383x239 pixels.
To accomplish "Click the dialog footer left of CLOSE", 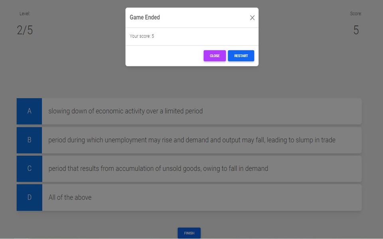I will click(x=164, y=56).
